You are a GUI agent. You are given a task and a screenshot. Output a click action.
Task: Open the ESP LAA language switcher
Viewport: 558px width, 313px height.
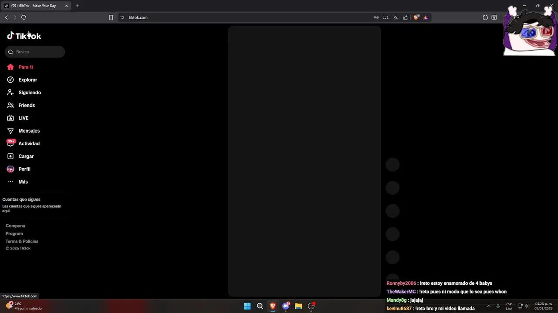509,306
